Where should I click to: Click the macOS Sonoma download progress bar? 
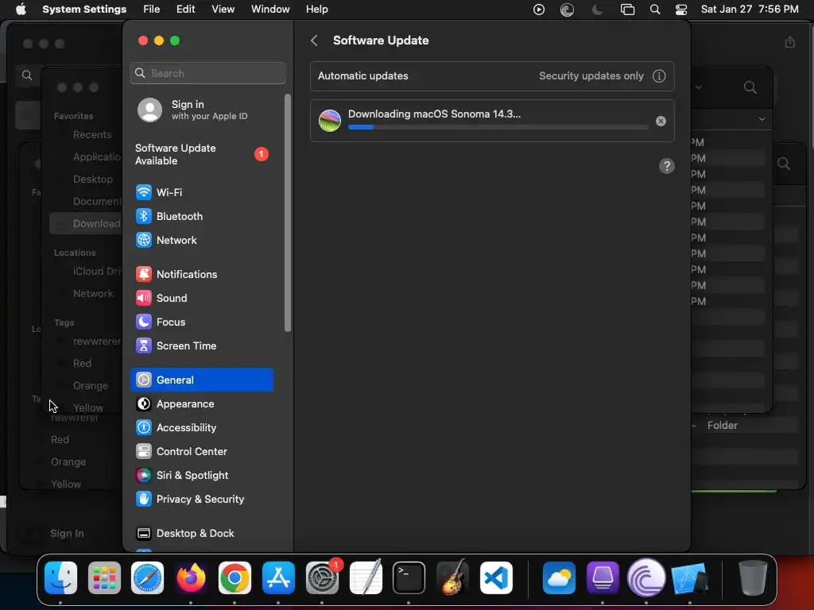(x=498, y=127)
